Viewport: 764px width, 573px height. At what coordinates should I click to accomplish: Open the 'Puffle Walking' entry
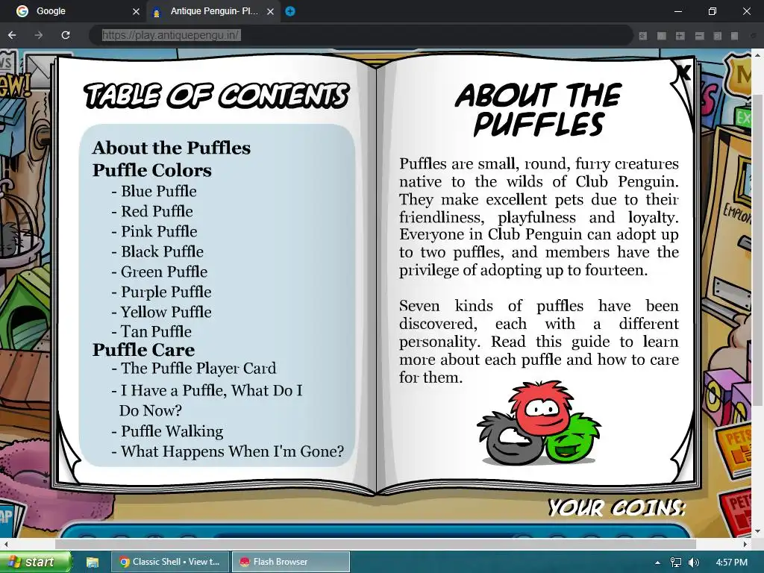(x=167, y=431)
